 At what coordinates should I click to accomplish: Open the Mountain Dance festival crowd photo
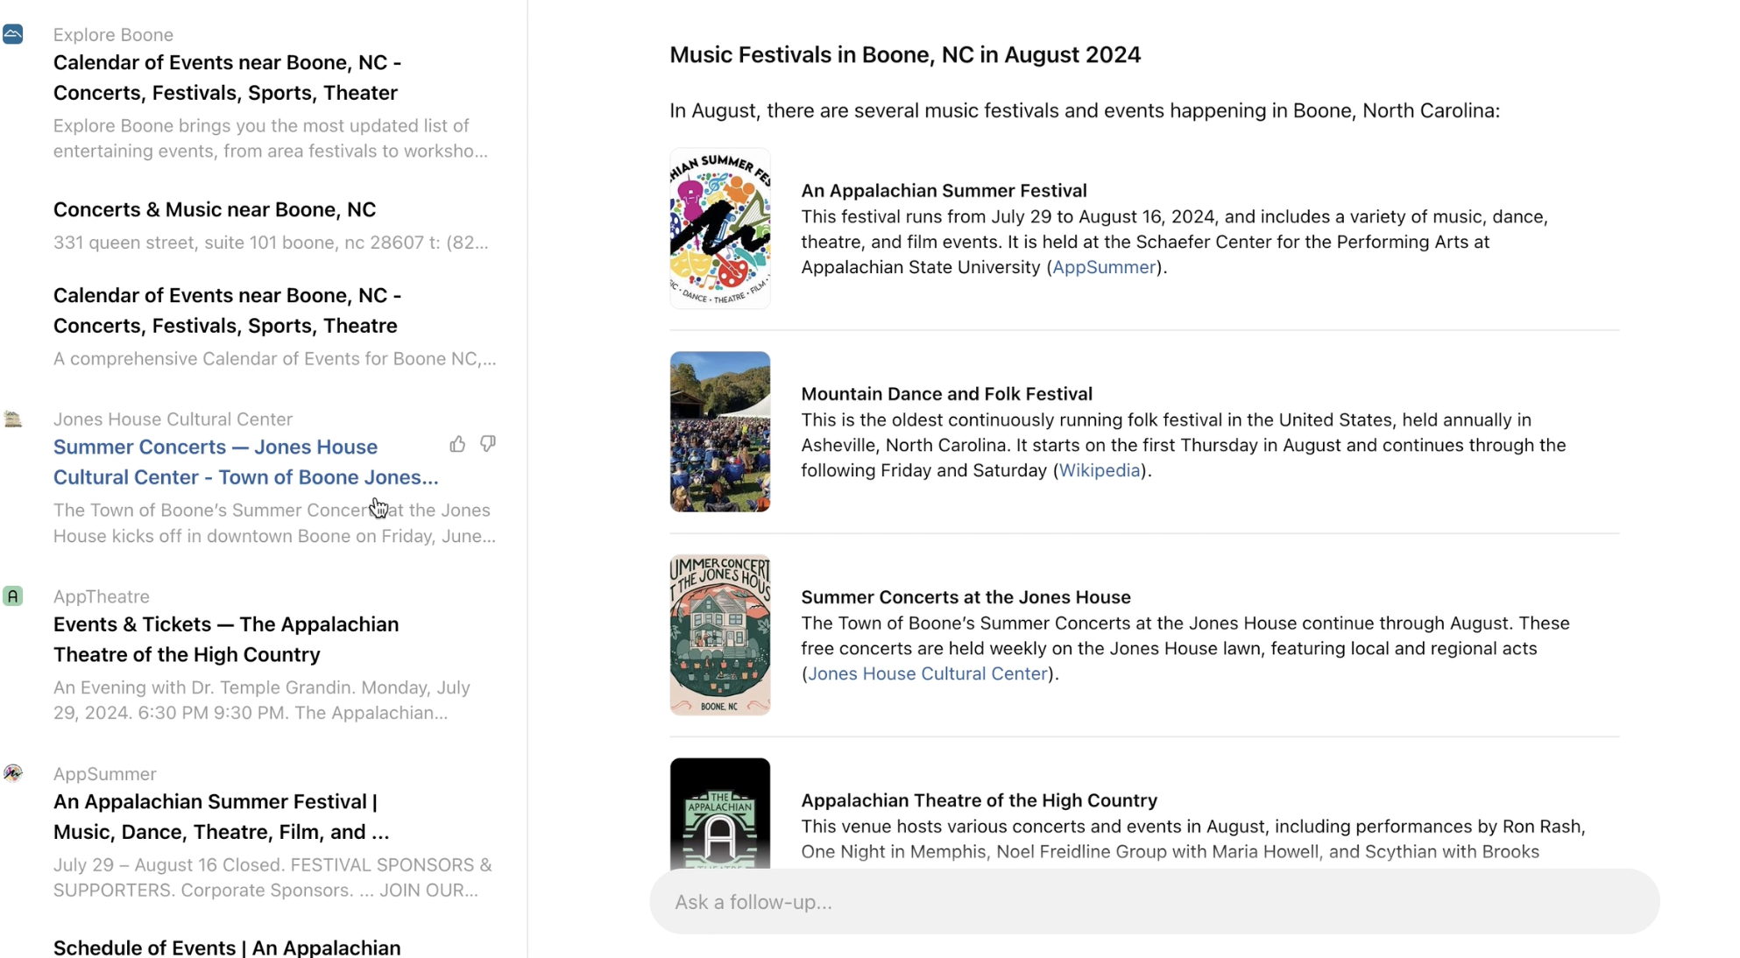coord(719,432)
